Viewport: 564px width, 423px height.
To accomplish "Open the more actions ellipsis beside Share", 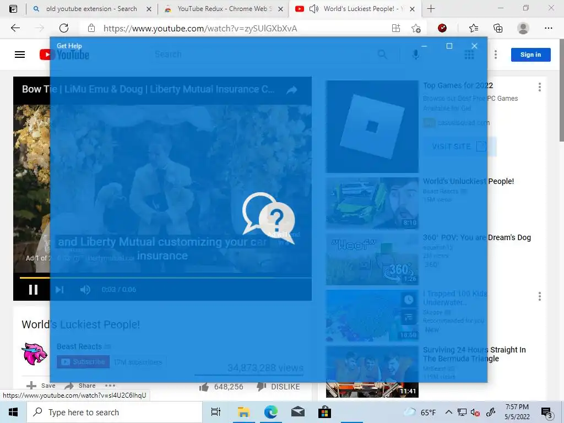I will pyautogui.click(x=110, y=386).
